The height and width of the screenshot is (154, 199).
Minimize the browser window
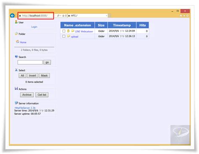click(172, 11)
